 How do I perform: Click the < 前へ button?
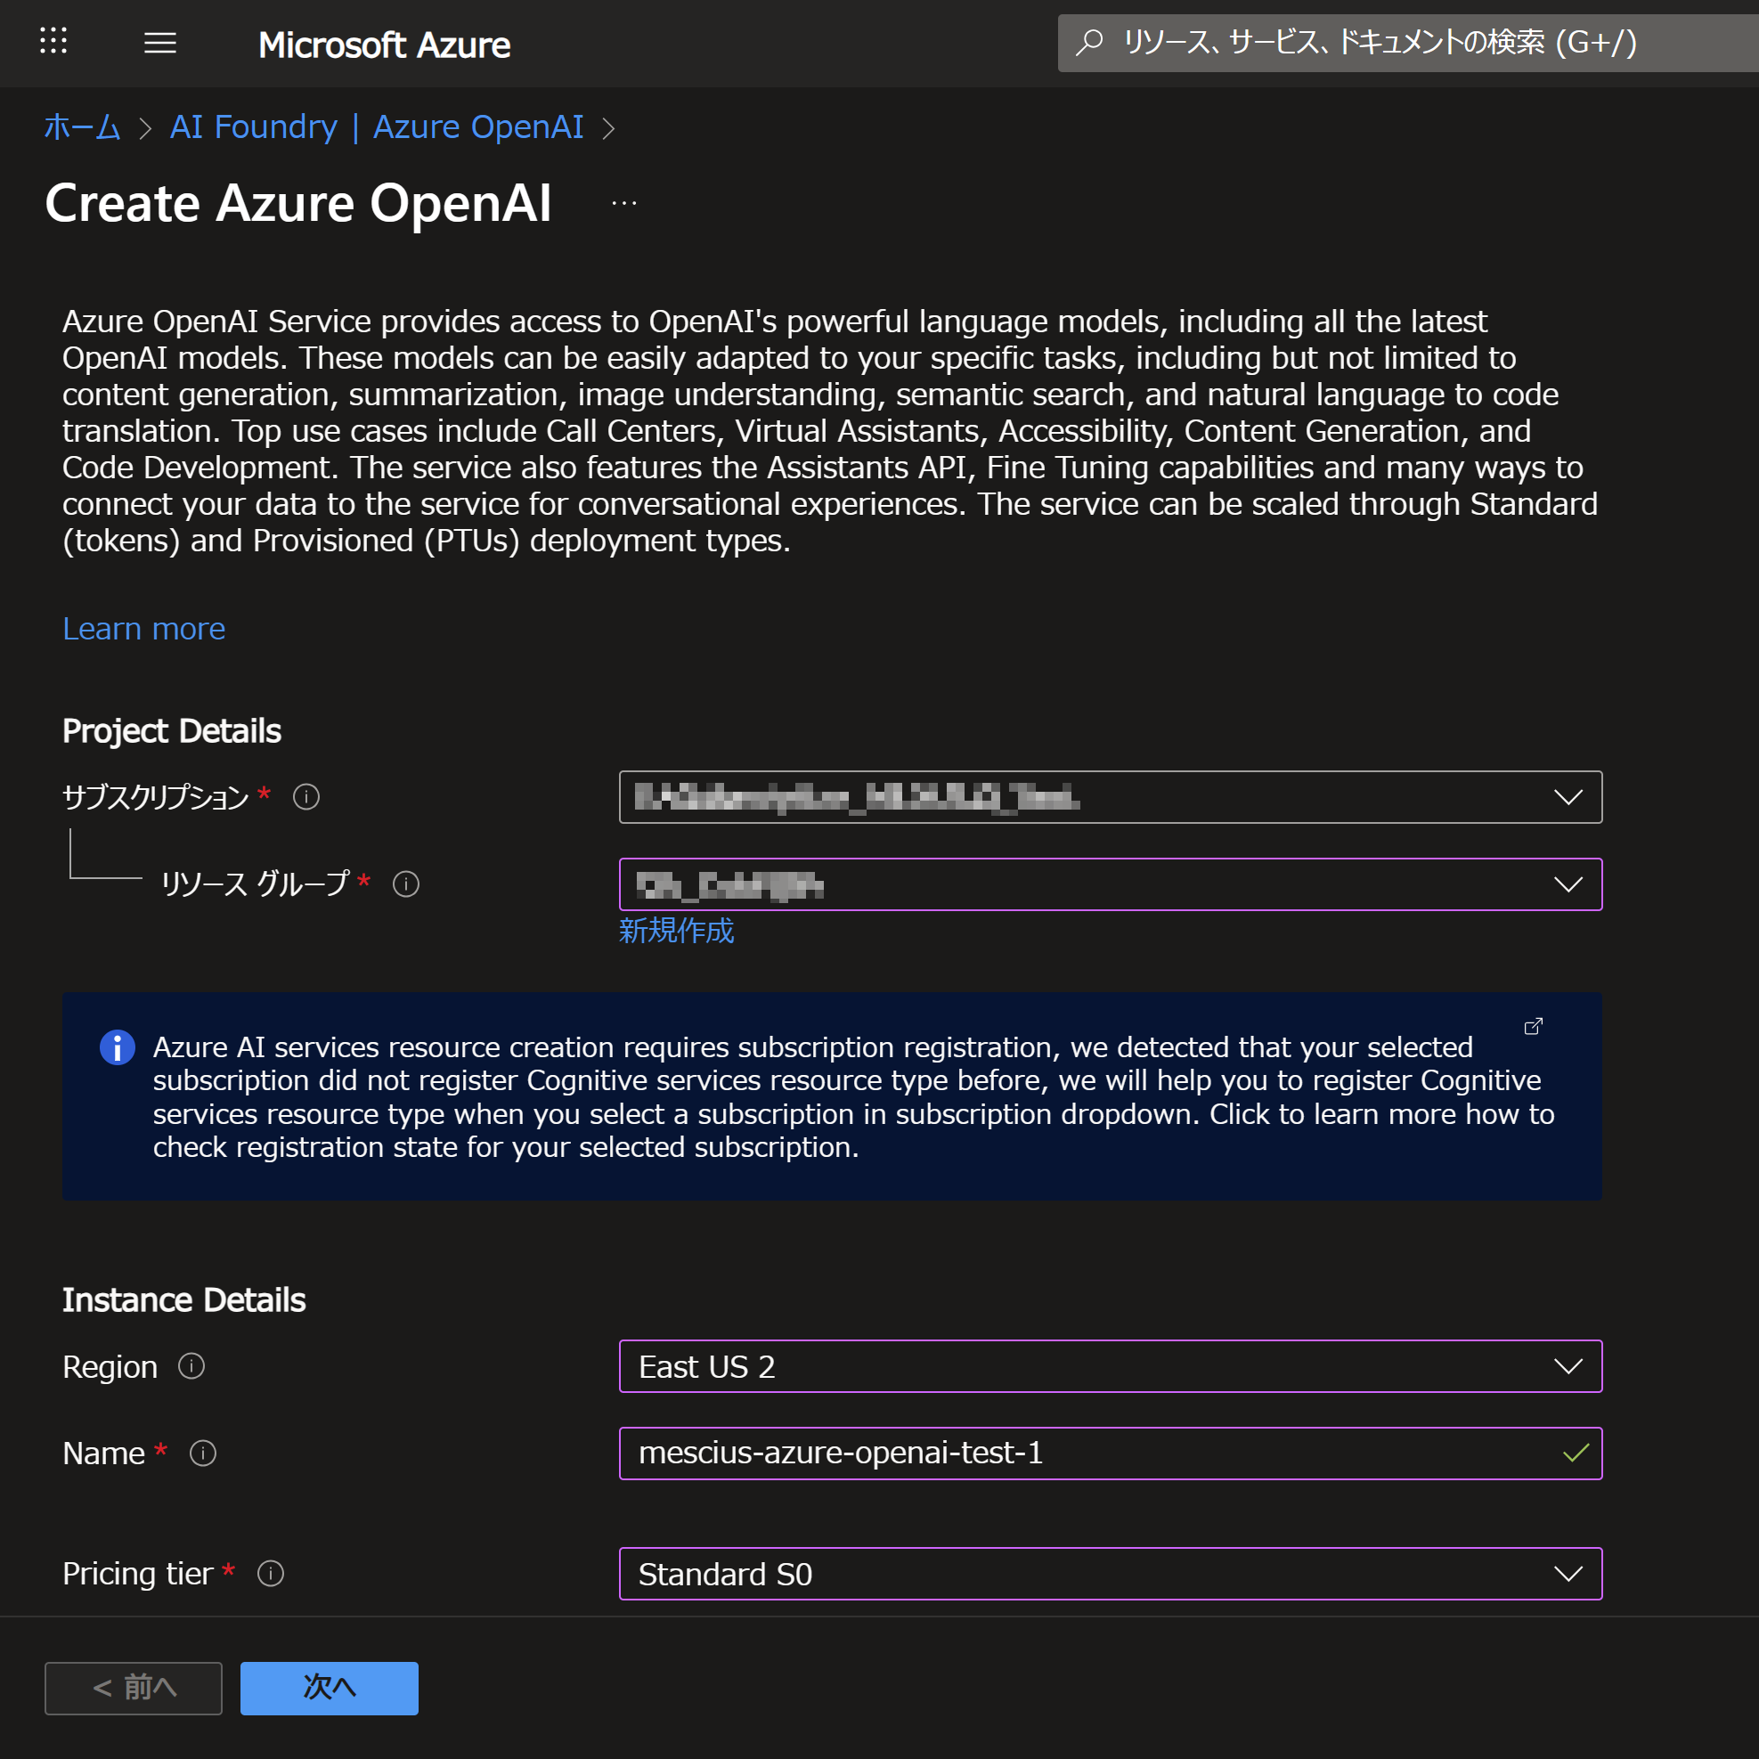tap(134, 1688)
